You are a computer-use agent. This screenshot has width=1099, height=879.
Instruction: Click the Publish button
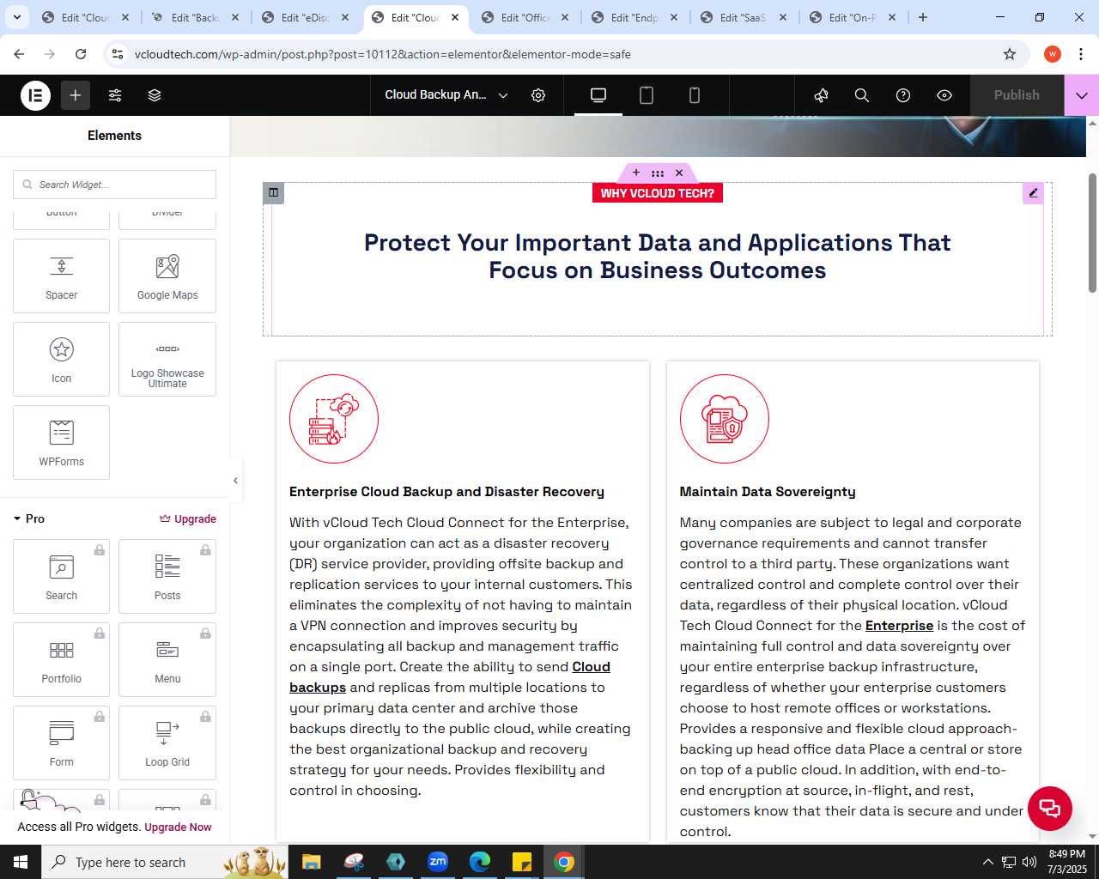coord(1017,95)
